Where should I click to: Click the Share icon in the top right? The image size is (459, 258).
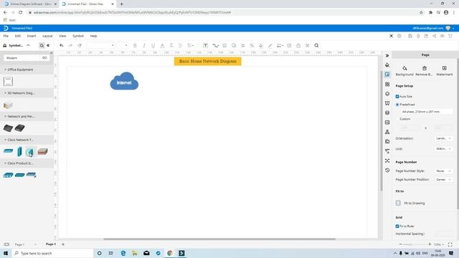point(435,36)
